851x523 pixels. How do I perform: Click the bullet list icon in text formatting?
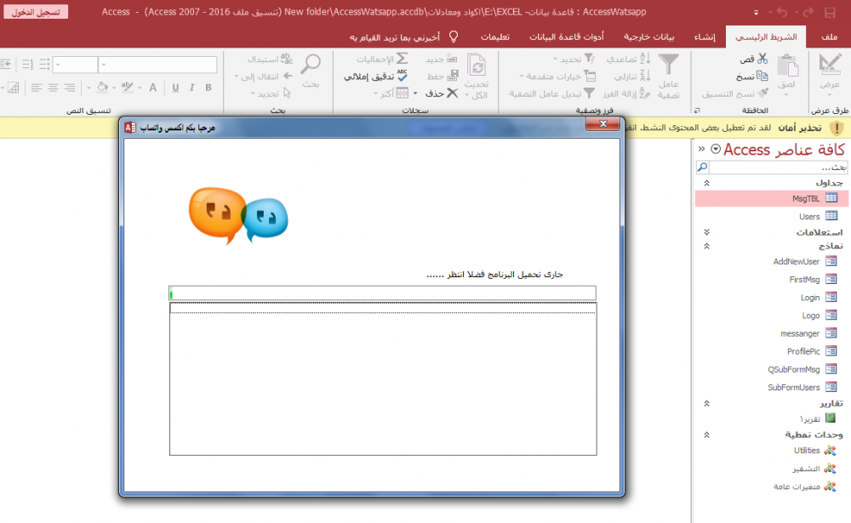44,65
